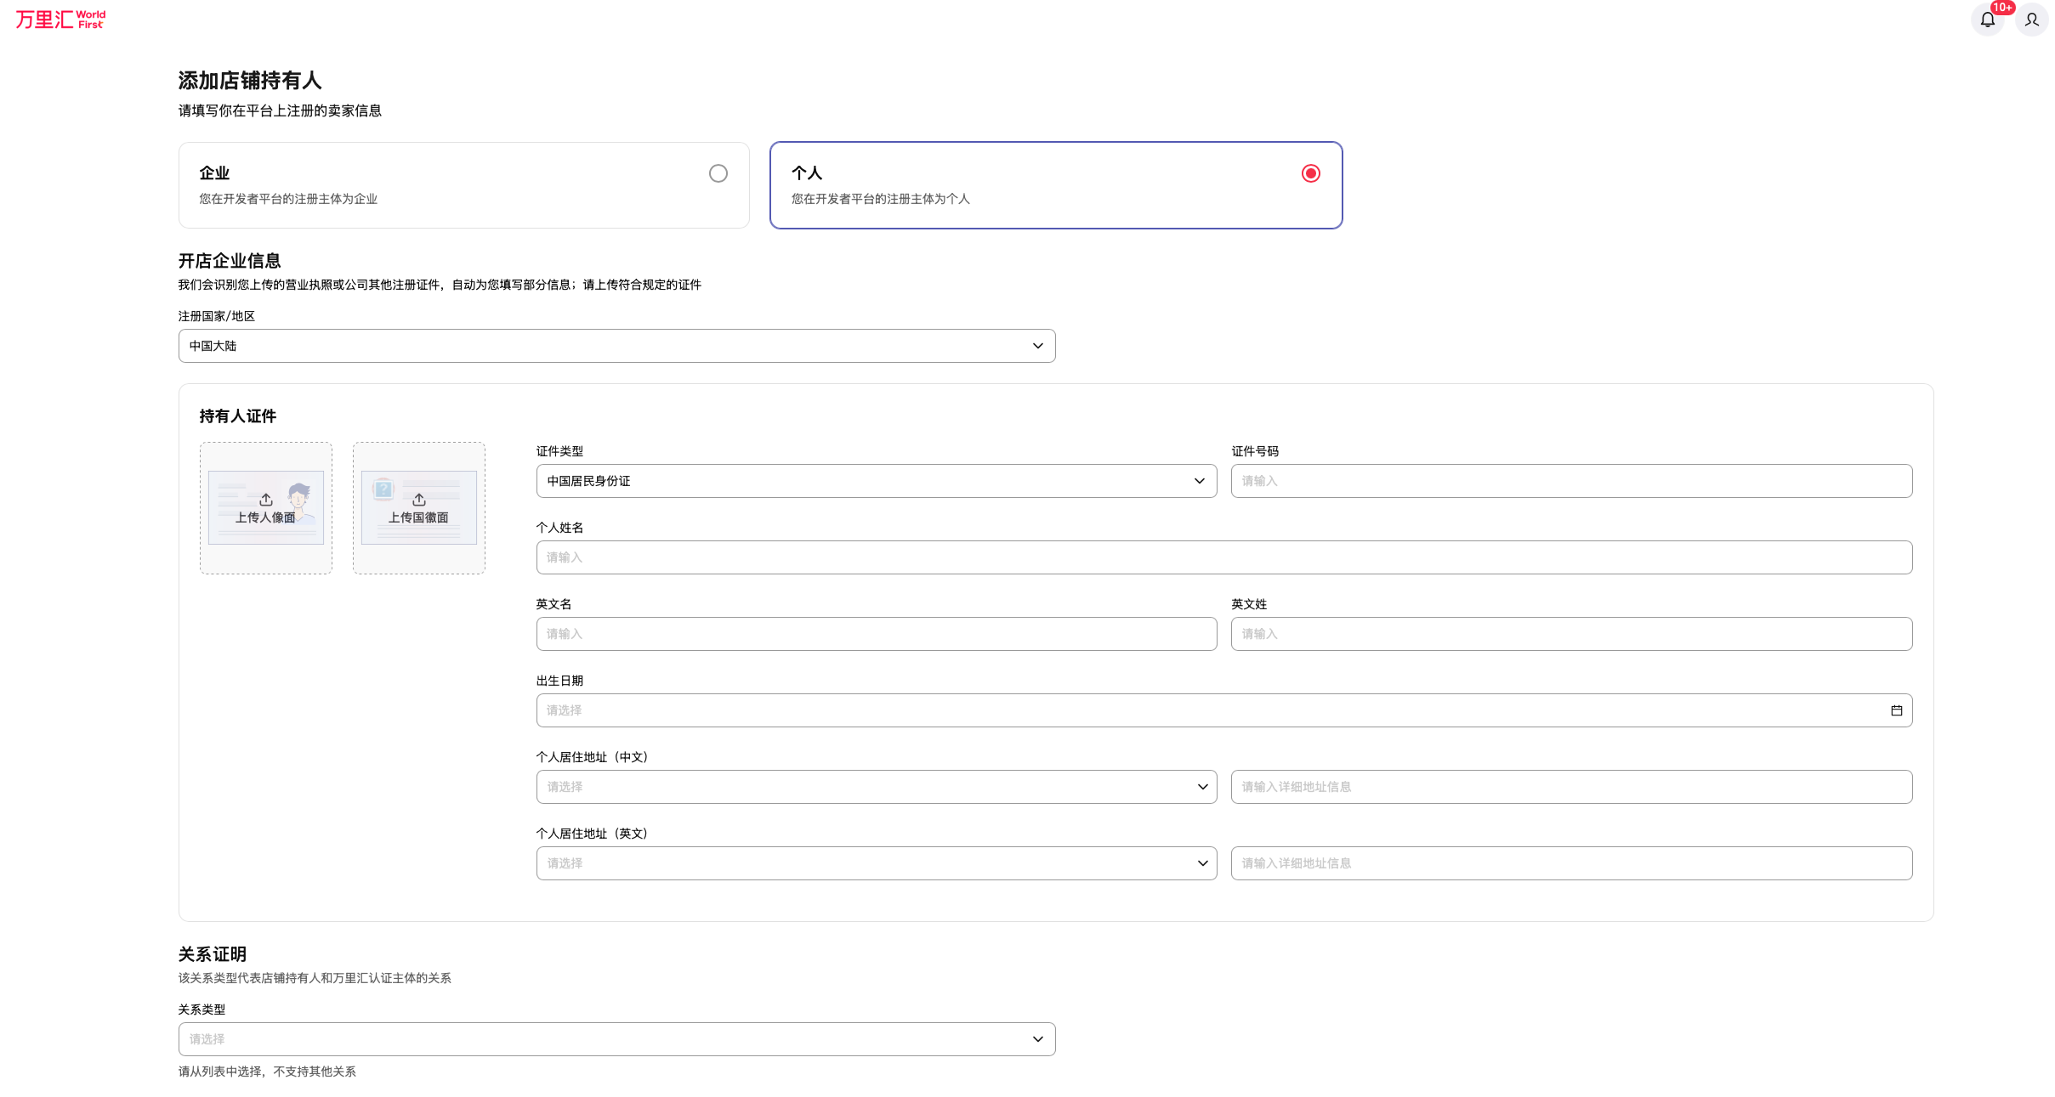The image size is (2055, 1097).
Task: Open the 注册国家/地区 dropdown
Action: coord(616,346)
